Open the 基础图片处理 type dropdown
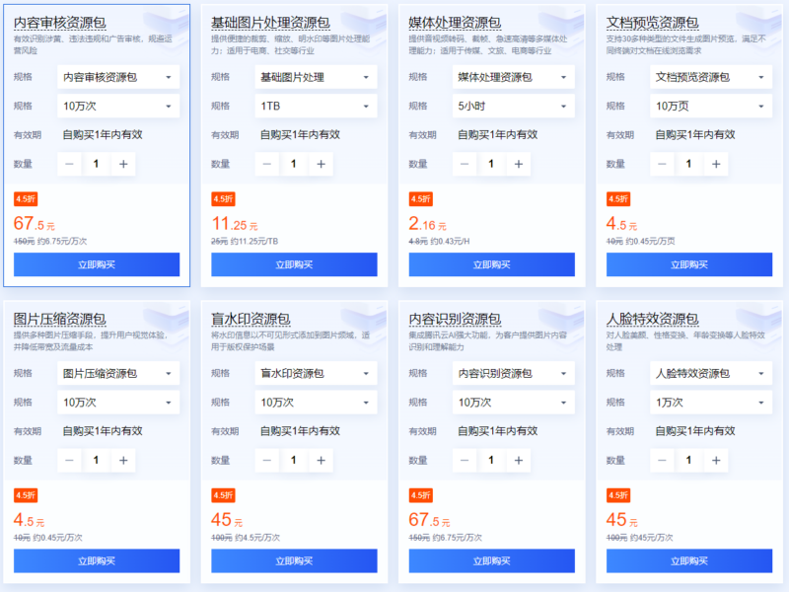The width and height of the screenshot is (789, 592). pyautogui.click(x=316, y=77)
